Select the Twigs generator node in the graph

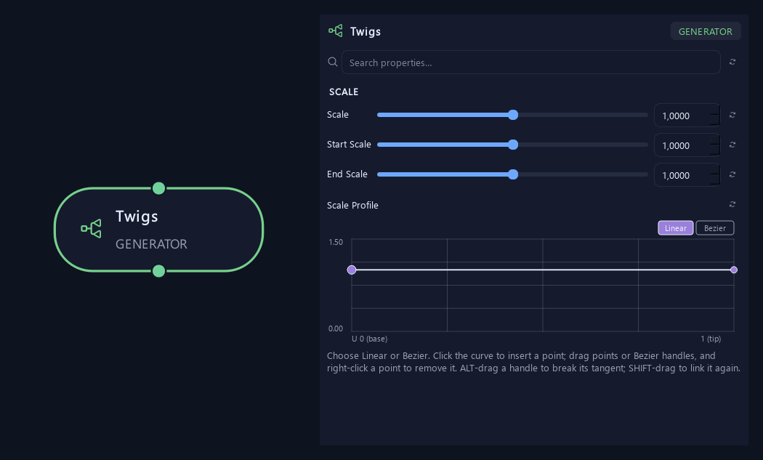(x=158, y=229)
